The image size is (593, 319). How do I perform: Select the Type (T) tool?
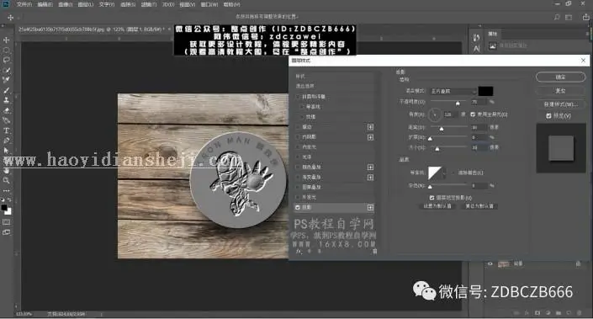tap(7, 130)
